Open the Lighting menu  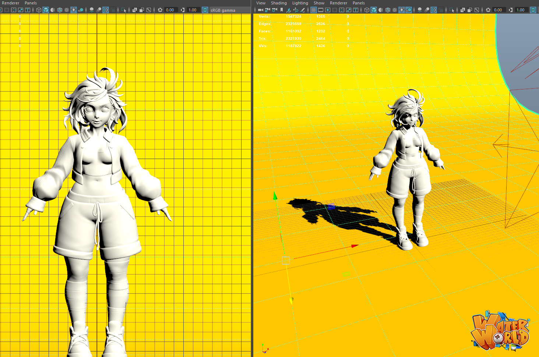click(x=300, y=3)
